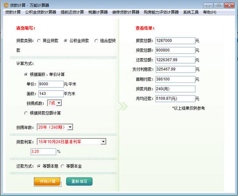Click the double-chevron arrow between panels
The image size is (238, 196).
click(x=123, y=107)
